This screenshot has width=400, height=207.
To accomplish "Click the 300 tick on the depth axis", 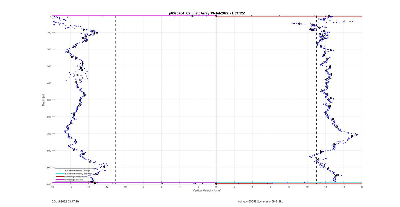I will [49, 66].
